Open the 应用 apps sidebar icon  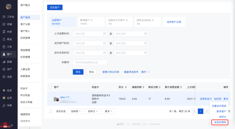pos(4,98)
